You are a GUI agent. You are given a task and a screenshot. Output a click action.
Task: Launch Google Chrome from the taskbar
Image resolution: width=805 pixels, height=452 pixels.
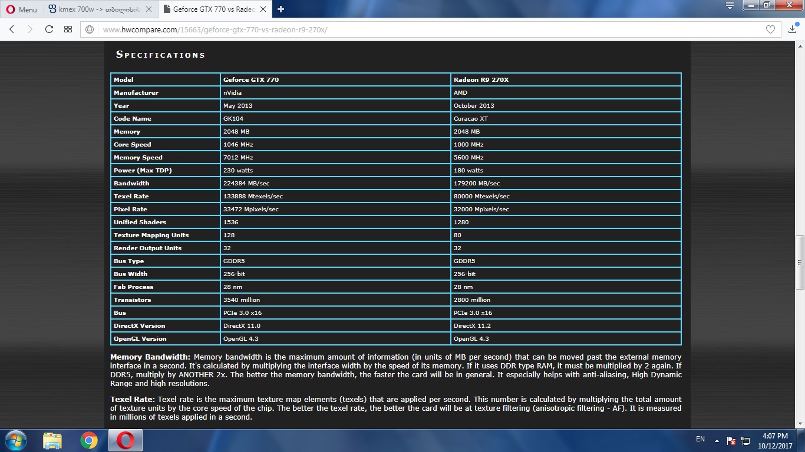pos(89,440)
